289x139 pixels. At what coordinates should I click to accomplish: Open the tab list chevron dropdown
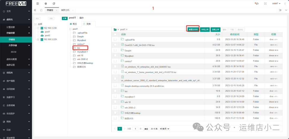[286, 10]
